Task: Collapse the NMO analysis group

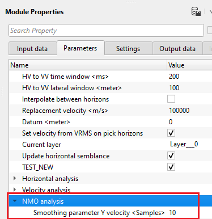Action: click(15, 201)
